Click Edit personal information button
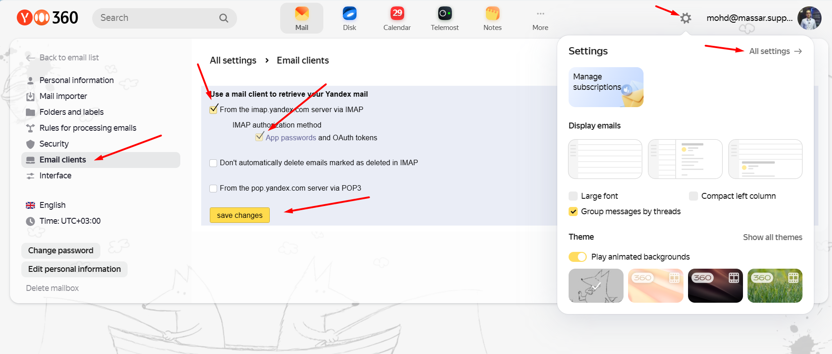This screenshot has height=354, width=832. tap(74, 269)
